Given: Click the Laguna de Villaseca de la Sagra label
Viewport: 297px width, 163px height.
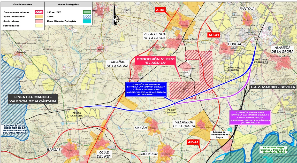Looking at the screenshot, I should [x=219, y=135].
